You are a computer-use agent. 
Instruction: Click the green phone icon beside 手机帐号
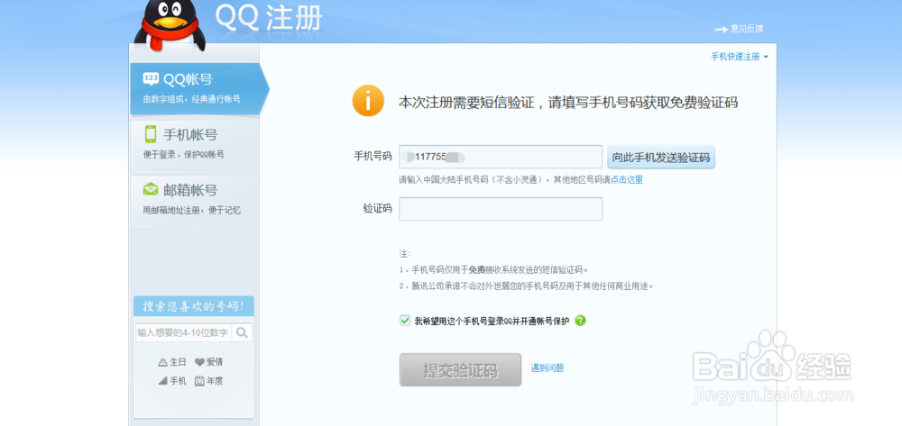click(x=150, y=134)
